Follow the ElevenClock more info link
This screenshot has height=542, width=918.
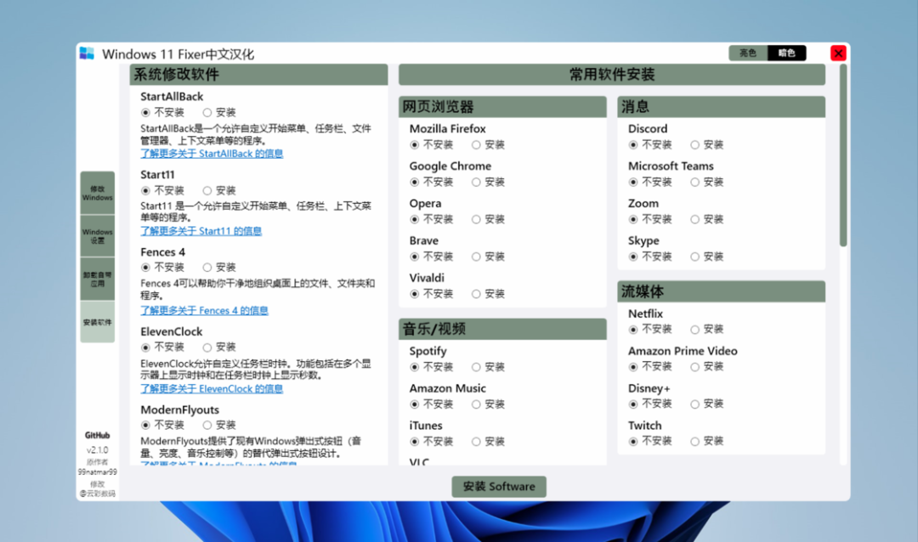click(212, 388)
